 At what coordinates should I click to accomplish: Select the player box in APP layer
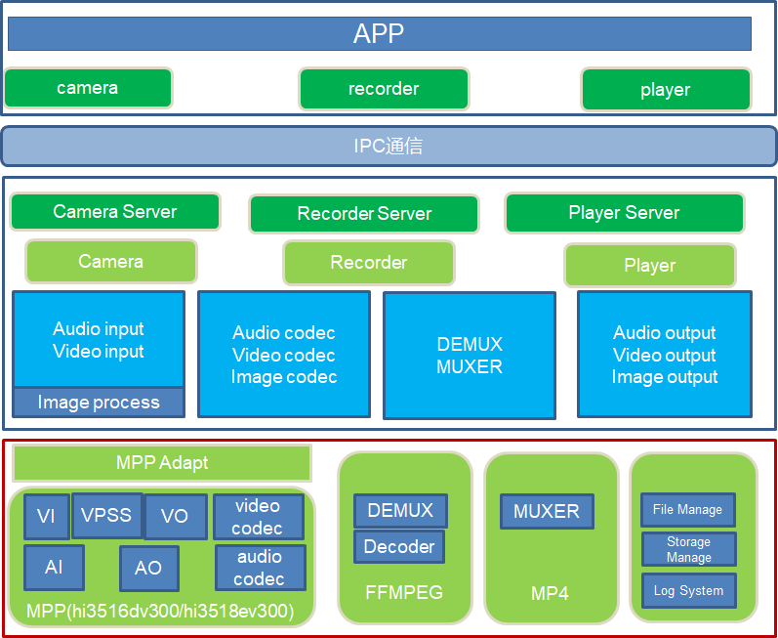click(x=666, y=90)
